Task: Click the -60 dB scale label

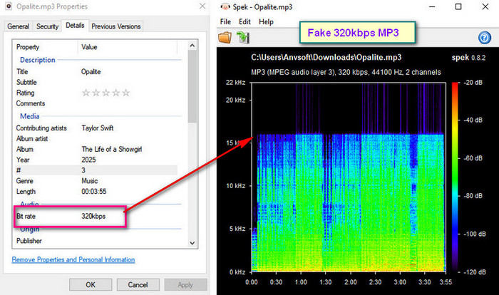Action: 473,158
